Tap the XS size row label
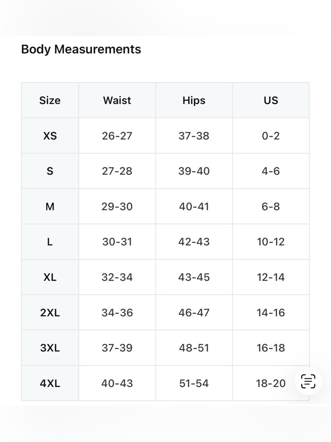Viewport: 331px width, 442px height. click(50, 136)
